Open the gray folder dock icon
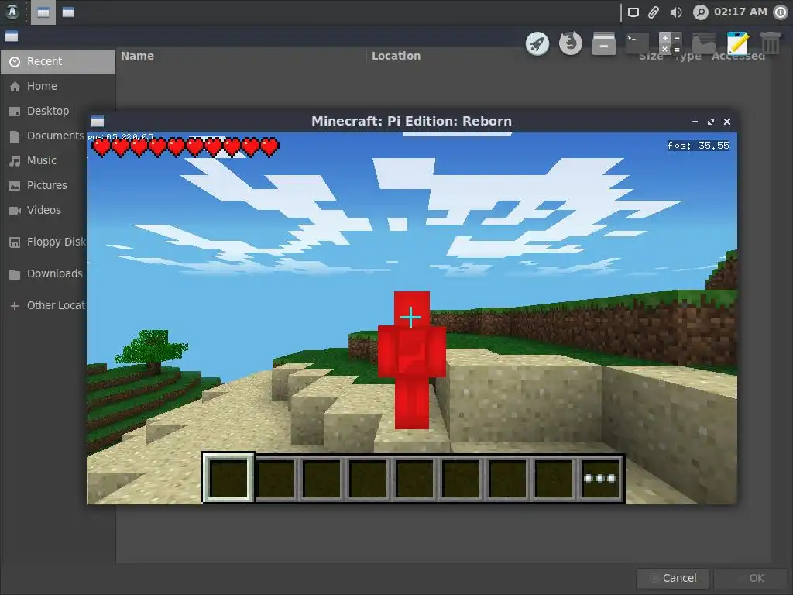This screenshot has width=793, height=595. tap(704, 43)
